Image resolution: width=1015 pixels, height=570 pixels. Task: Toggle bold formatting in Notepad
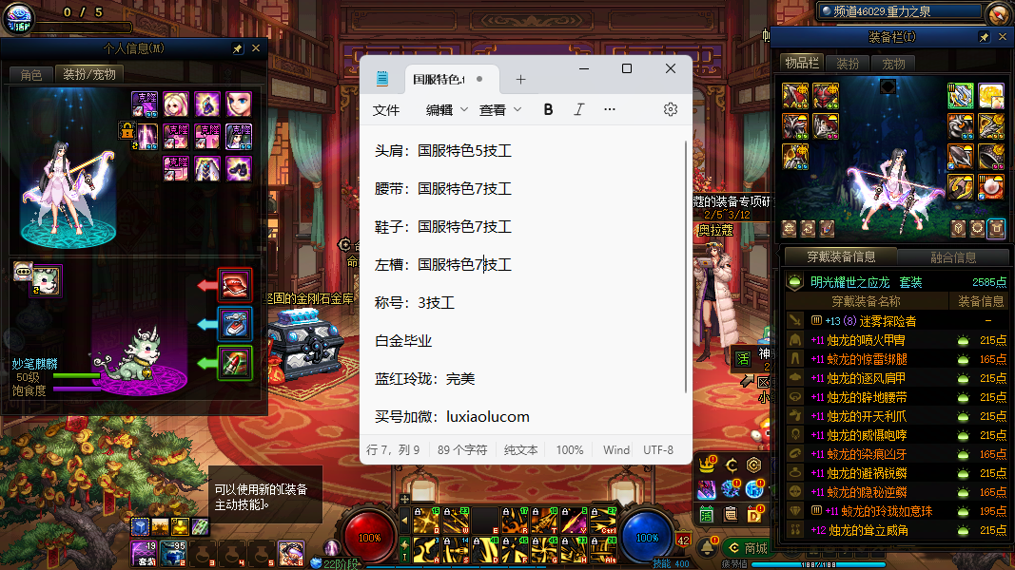pyautogui.click(x=548, y=109)
